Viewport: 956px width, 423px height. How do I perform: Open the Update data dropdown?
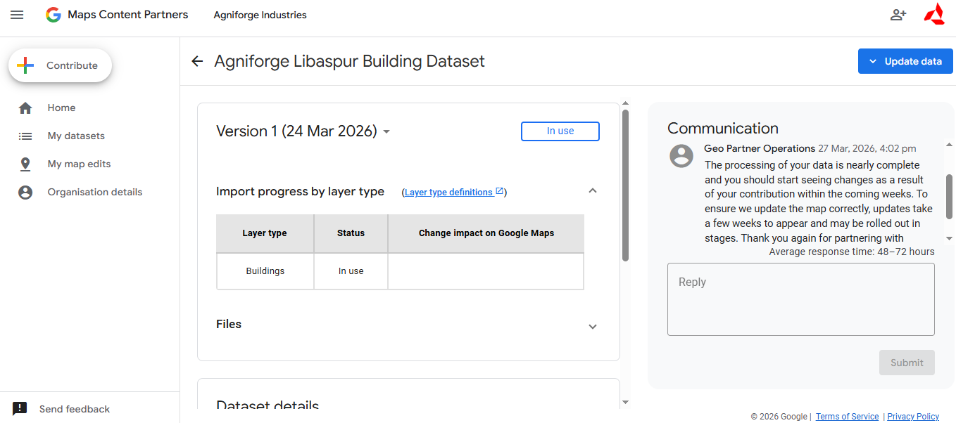[905, 61]
